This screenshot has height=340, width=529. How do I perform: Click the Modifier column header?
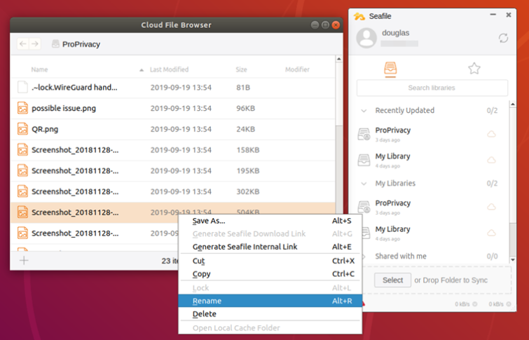tap(297, 69)
